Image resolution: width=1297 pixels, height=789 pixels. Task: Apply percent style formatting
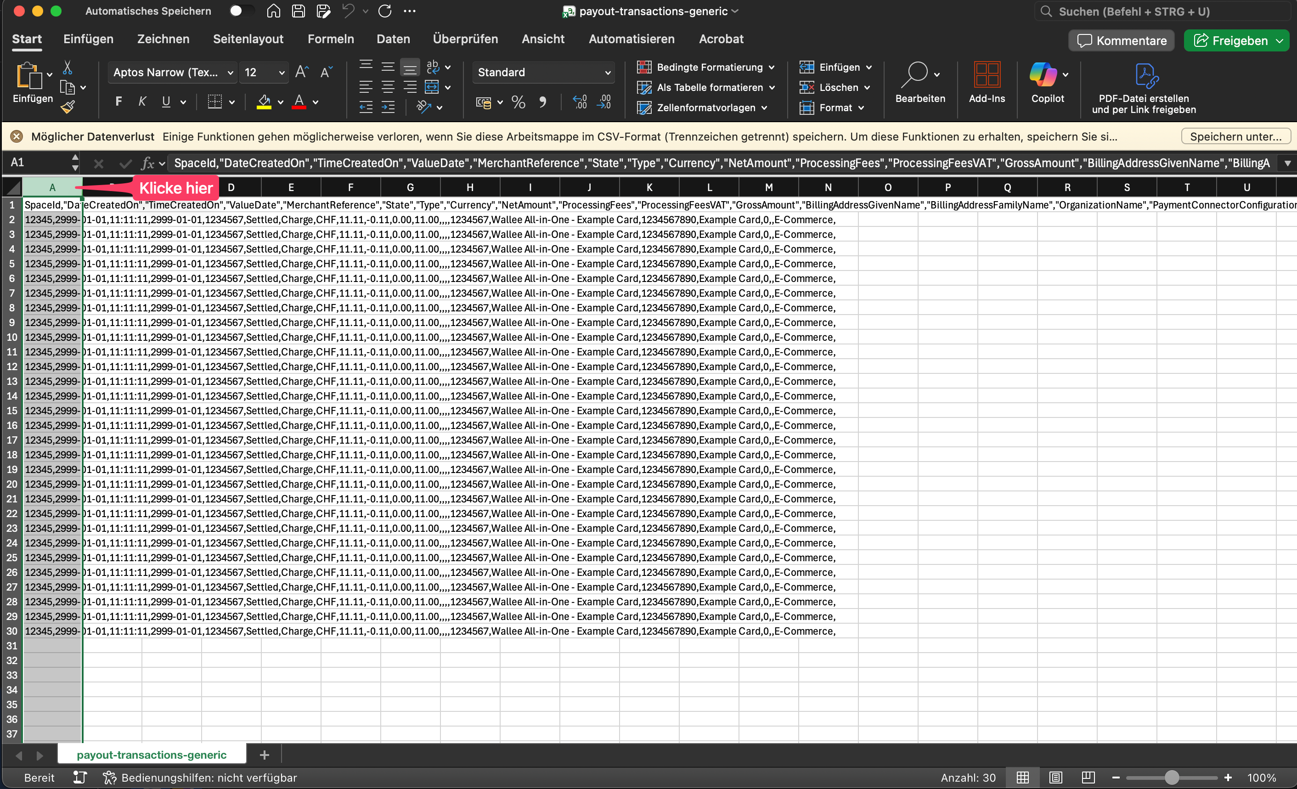coord(518,102)
